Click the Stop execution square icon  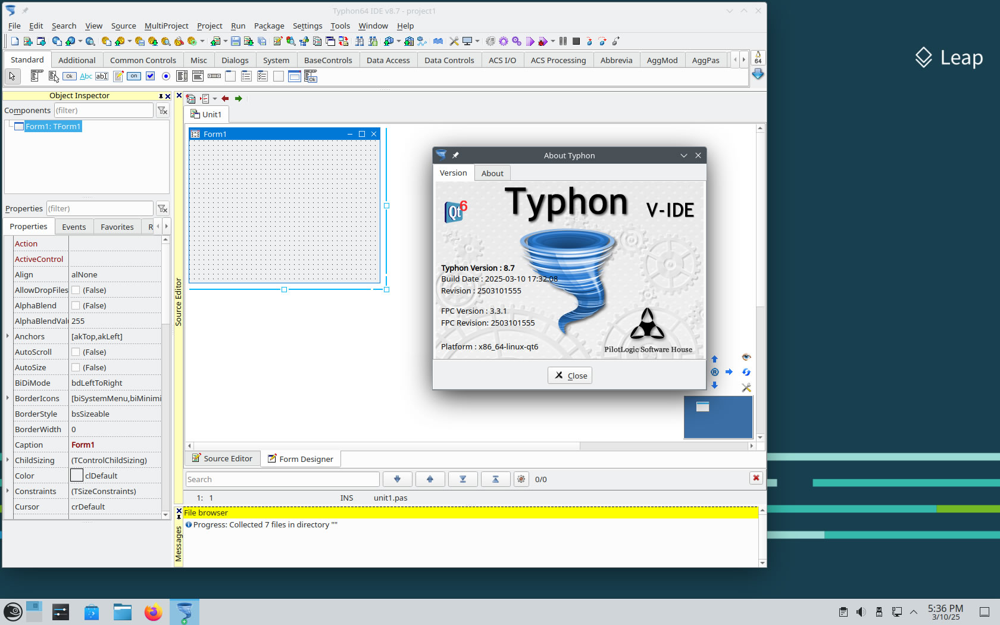pos(576,41)
